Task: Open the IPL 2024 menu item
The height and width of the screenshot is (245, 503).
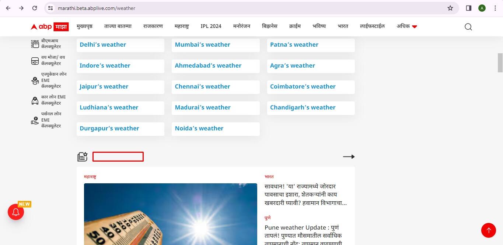Action: [x=211, y=26]
